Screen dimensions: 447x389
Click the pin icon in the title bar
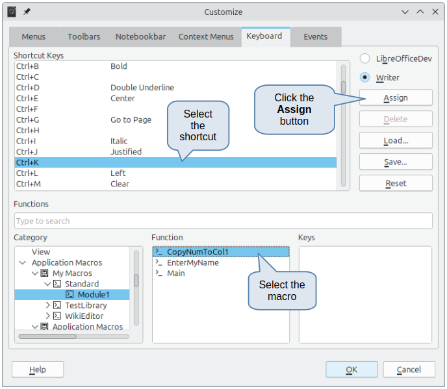coord(27,12)
